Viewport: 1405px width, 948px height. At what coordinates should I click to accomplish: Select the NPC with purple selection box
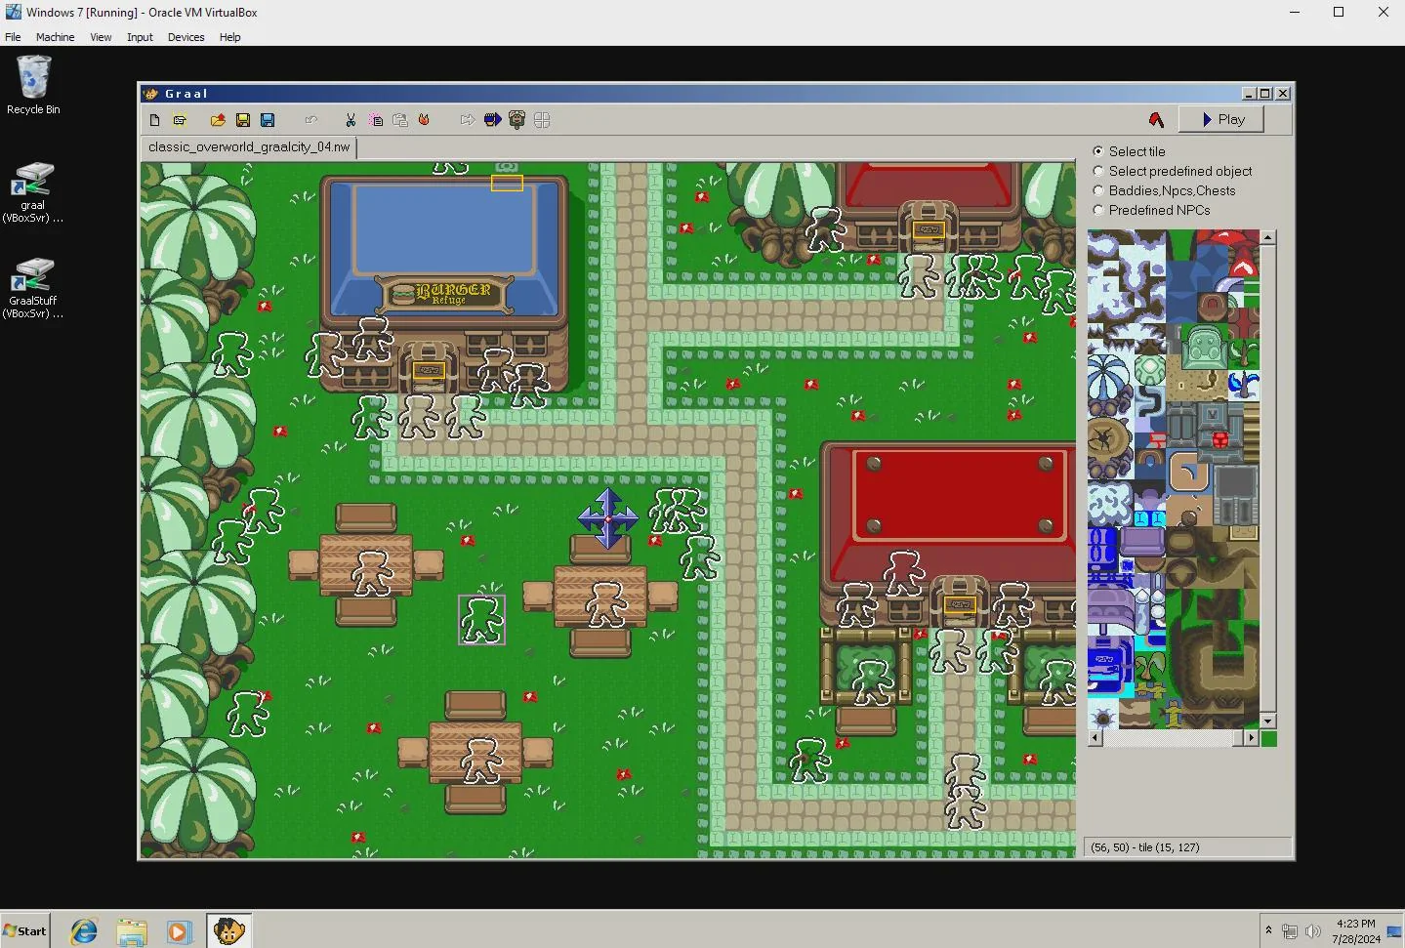click(481, 620)
